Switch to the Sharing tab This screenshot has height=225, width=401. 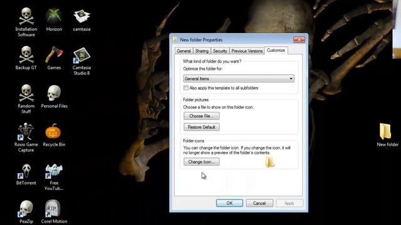(x=202, y=51)
